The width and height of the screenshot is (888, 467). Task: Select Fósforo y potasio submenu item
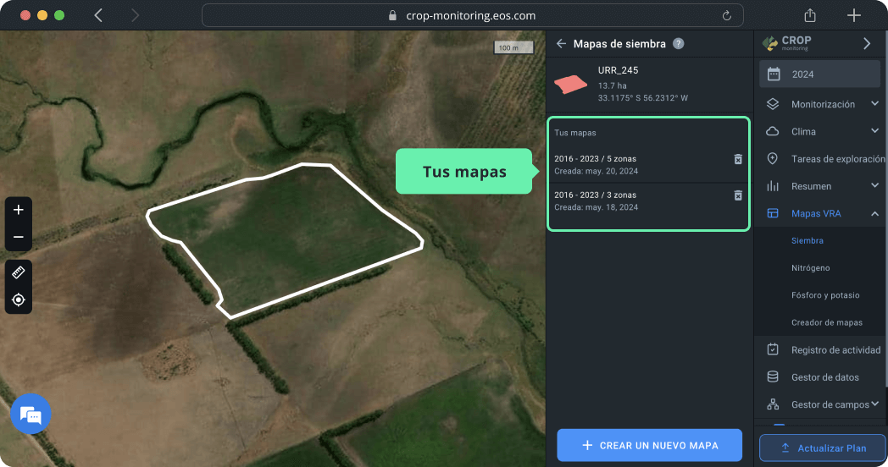tap(824, 295)
